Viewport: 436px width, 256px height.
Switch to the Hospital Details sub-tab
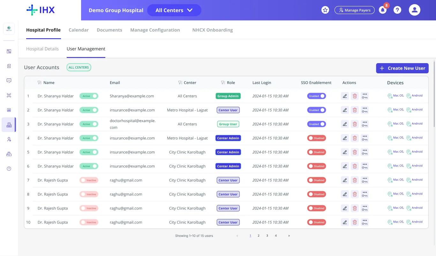42,49
